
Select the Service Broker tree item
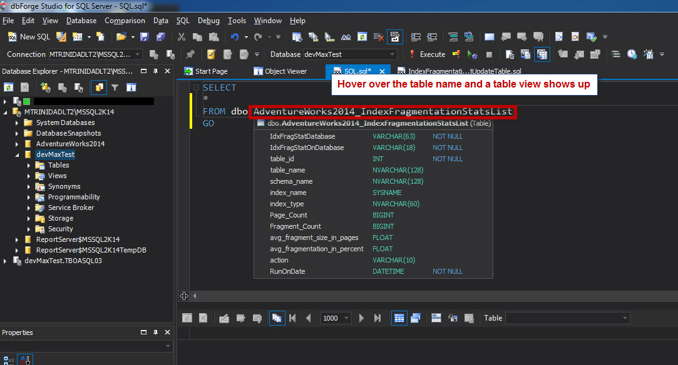pyautogui.click(x=71, y=207)
